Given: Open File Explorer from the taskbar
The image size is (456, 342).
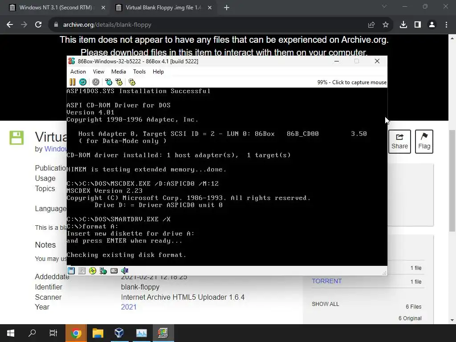Looking at the screenshot, I should 98,333.
